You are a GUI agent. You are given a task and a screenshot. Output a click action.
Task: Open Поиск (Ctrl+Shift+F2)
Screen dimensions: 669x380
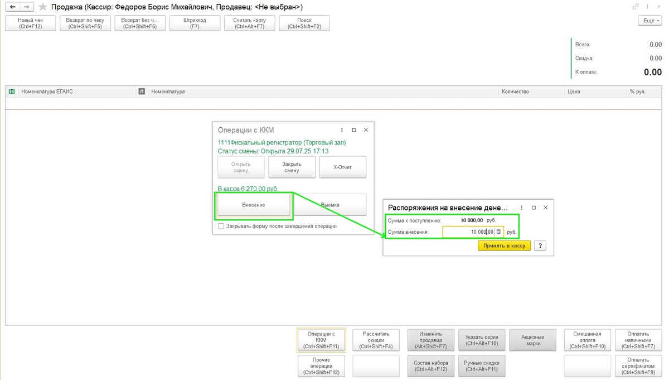coord(304,23)
